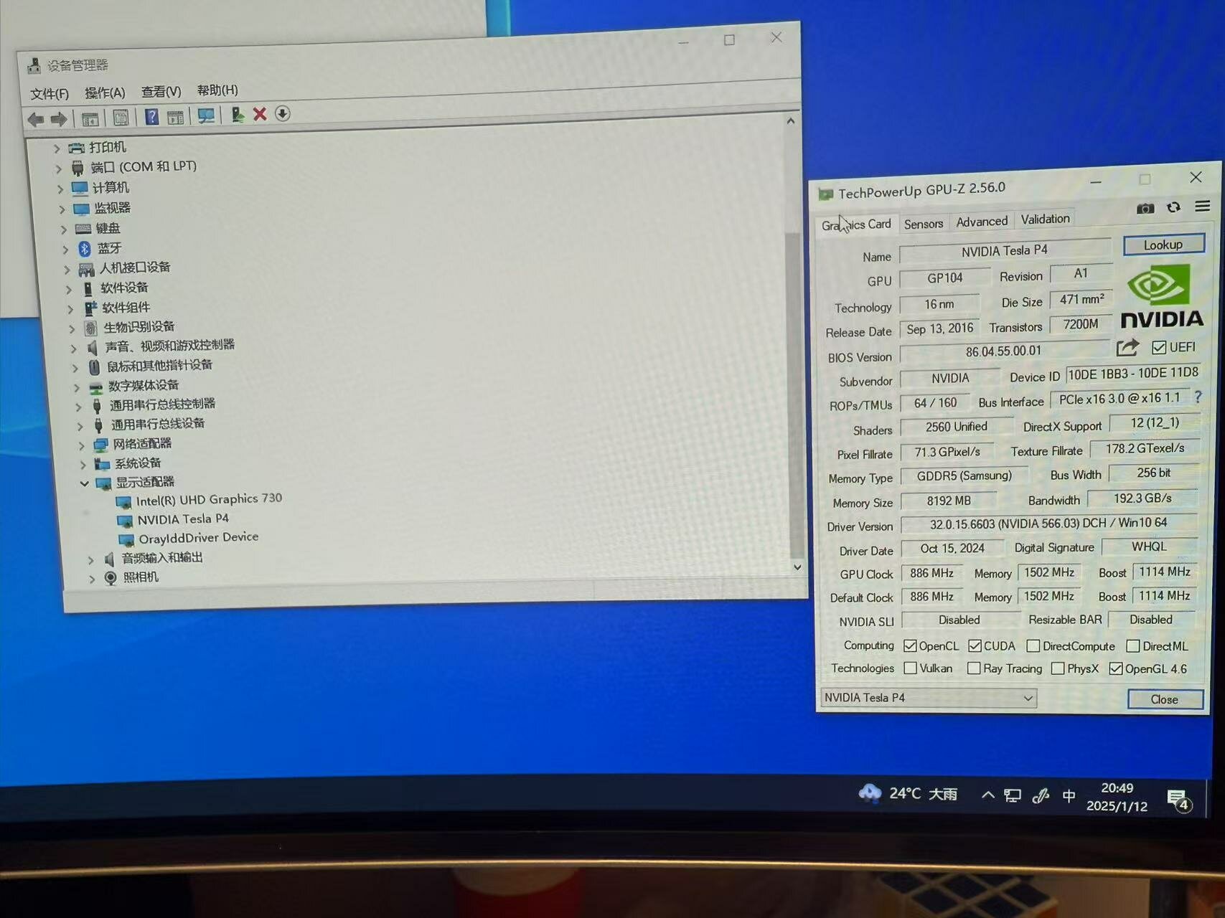Click the Device Manager scrollbar down arrow
The height and width of the screenshot is (918, 1225).
[797, 567]
